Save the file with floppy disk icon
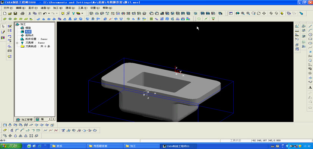The image size is (313, 149). [15, 13]
